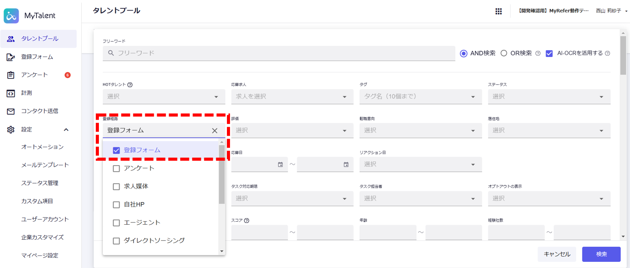Collapse the 設定 sidebar section
Image resolution: width=630 pixels, height=268 pixels.
coord(66,129)
